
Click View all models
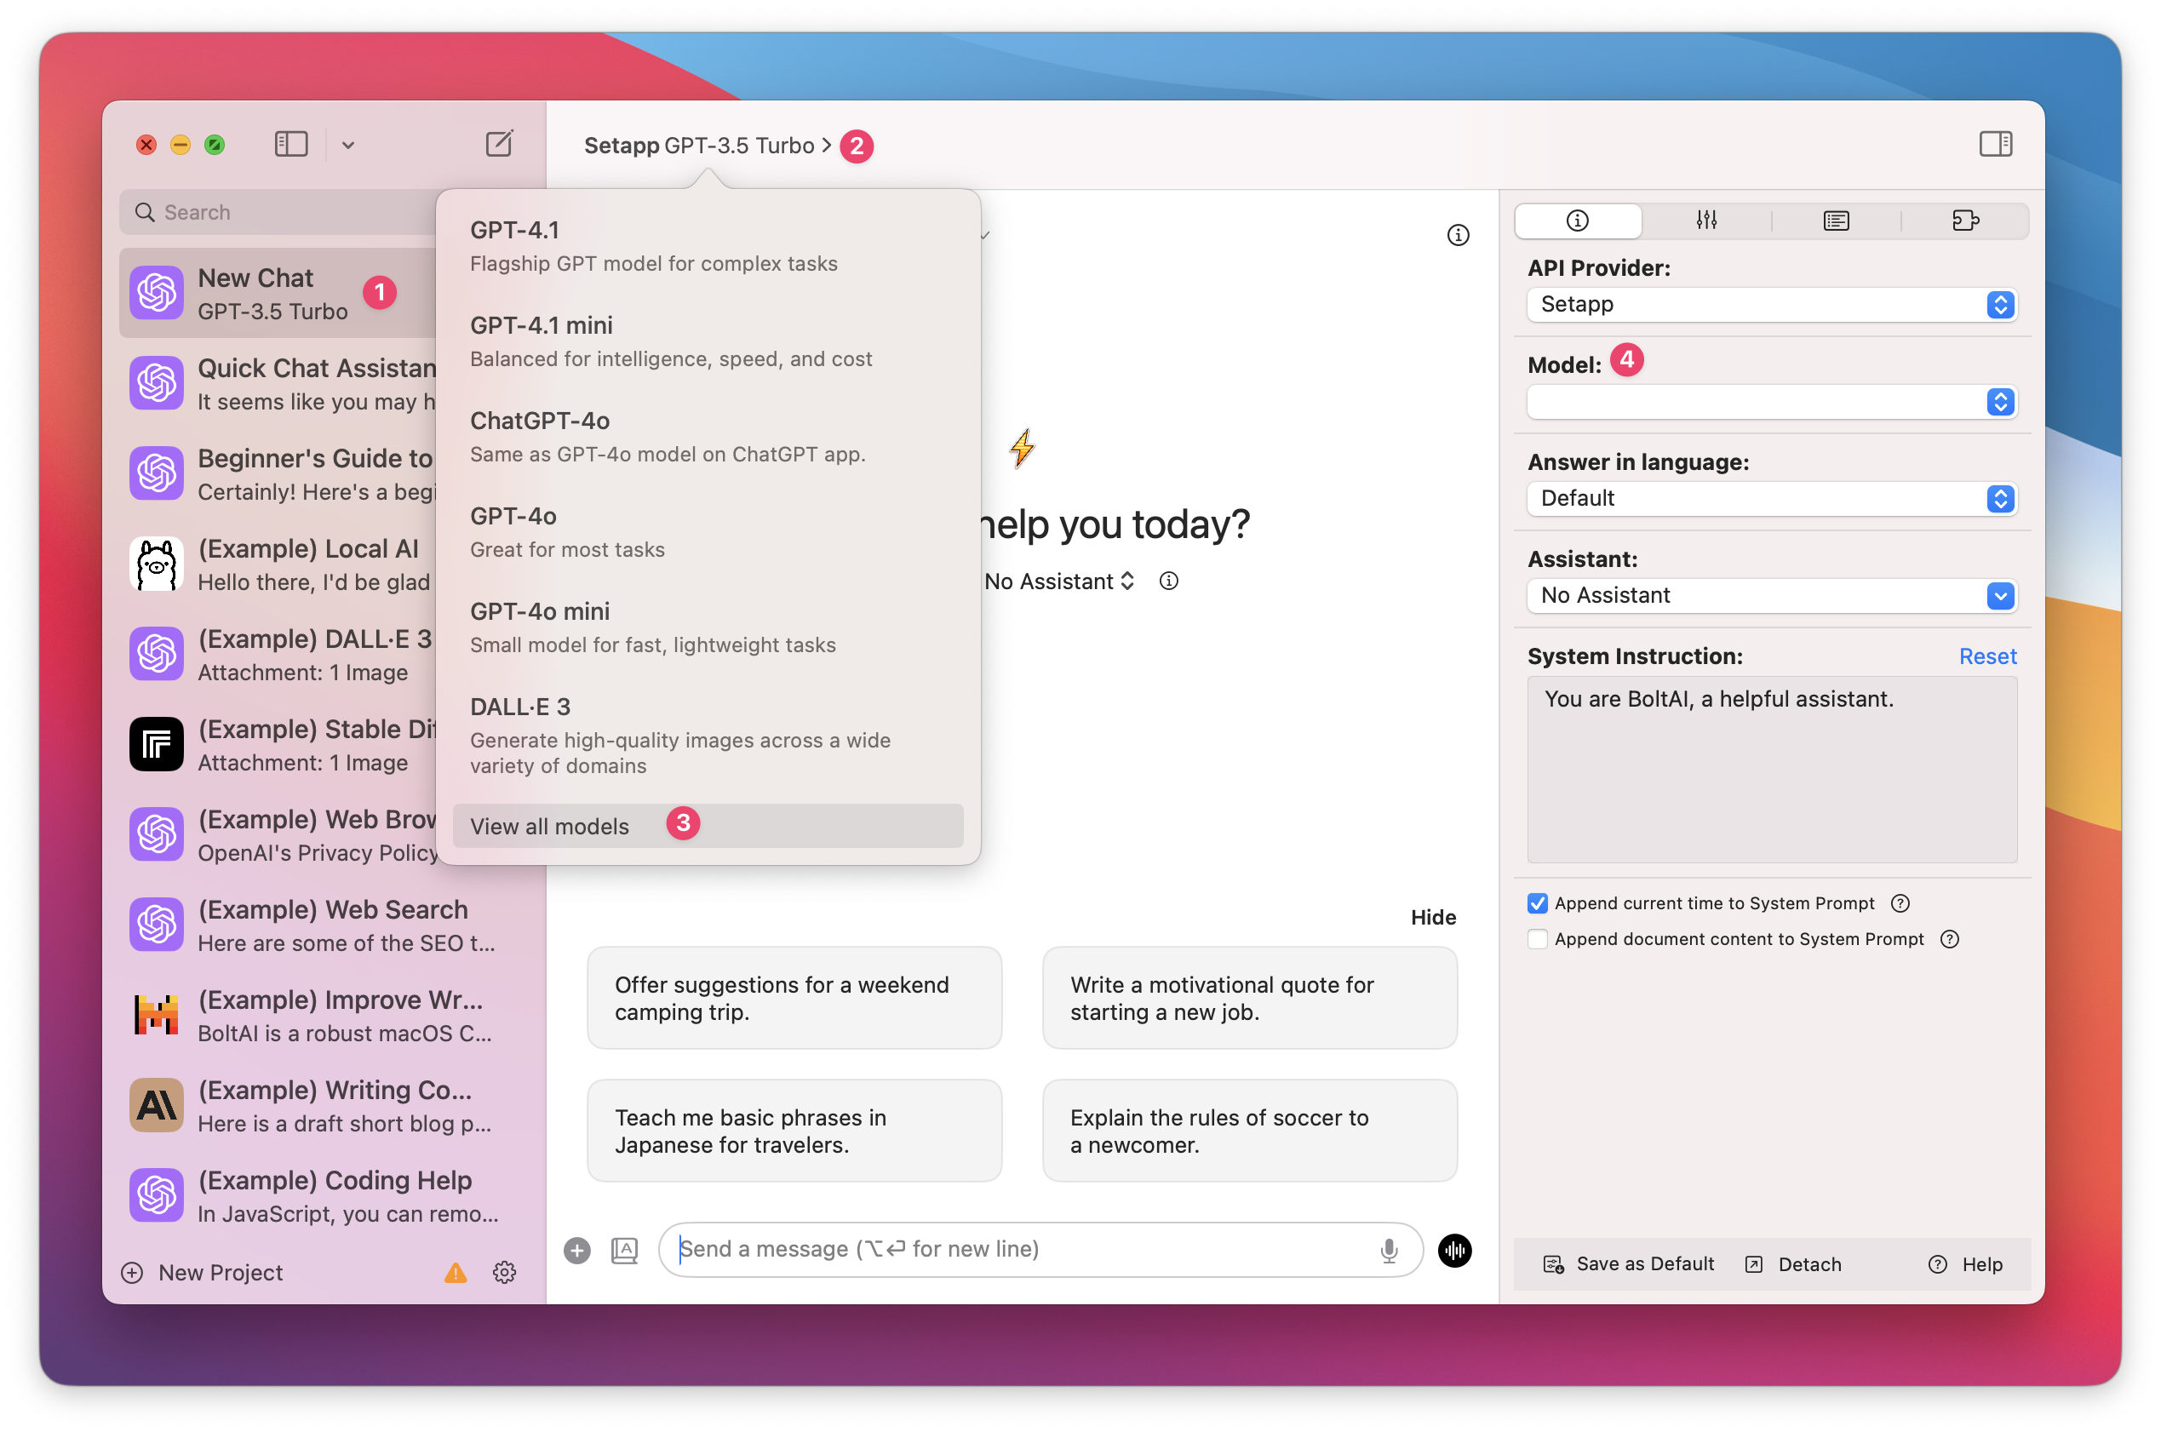[x=549, y=825]
